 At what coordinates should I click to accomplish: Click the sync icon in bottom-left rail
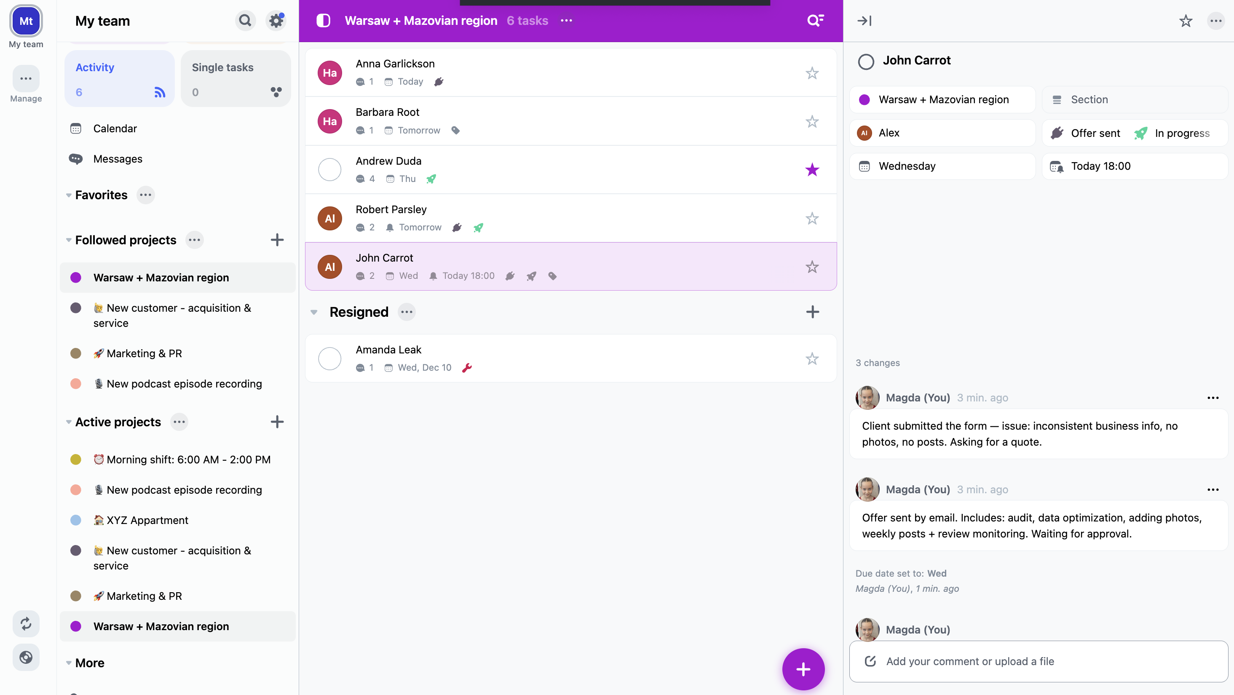[26, 623]
